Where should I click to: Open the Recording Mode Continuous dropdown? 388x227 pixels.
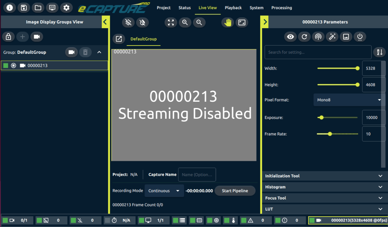tap(164, 191)
